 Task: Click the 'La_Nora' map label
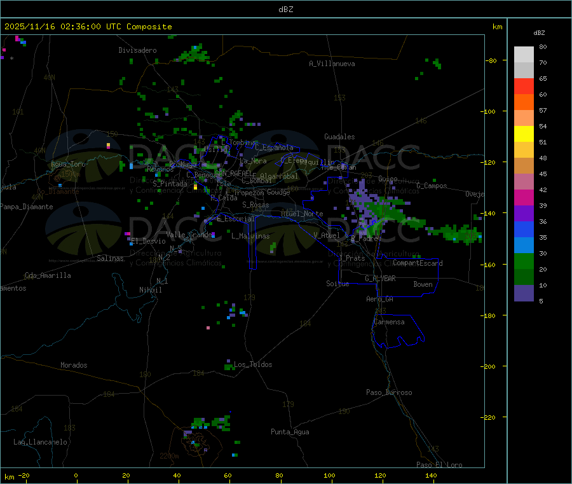tap(253, 161)
